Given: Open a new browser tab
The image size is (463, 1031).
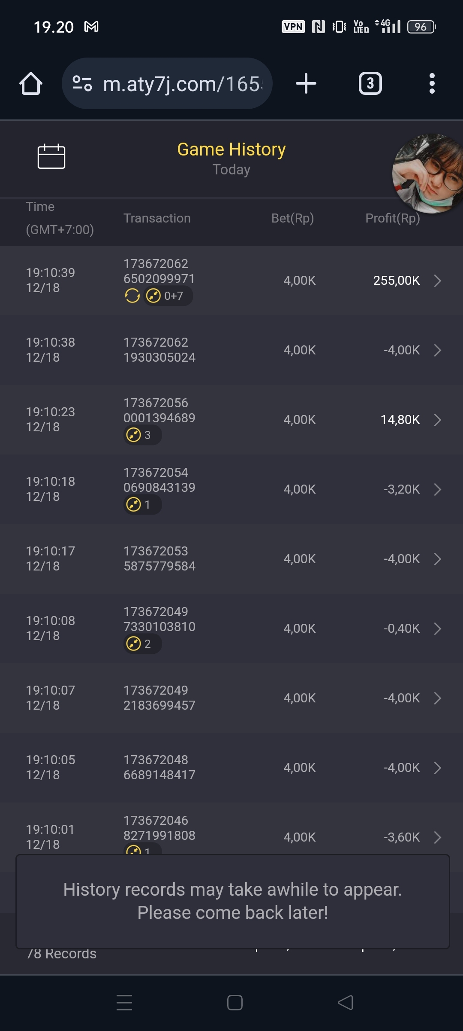Looking at the screenshot, I should point(306,83).
